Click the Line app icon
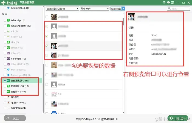The height and width of the screenshot is (123, 192). 8,42
